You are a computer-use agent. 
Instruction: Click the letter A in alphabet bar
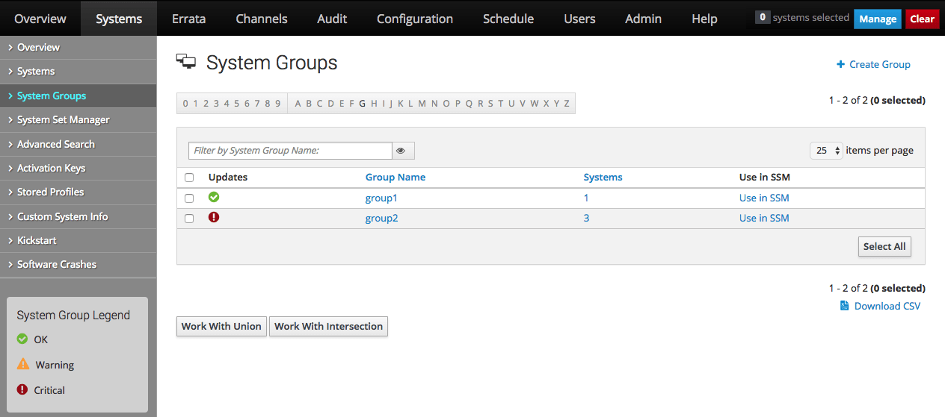(x=298, y=104)
